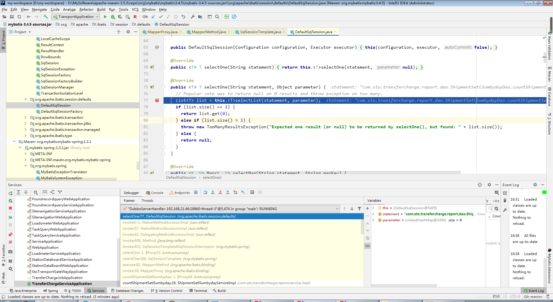The height and width of the screenshot is (302, 553).
Task: Toggle the Favorites side tool window
Action: pos(3,255)
